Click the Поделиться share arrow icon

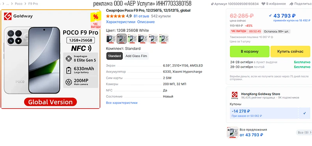pos(291,4)
